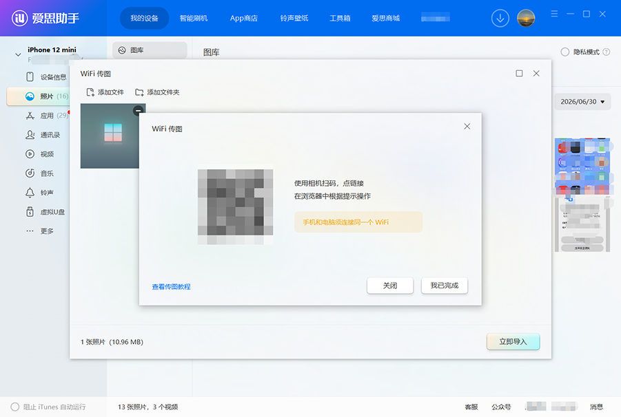The image size is (621, 417).
Task: Open the 2026/06/30 date dropdown
Action: click(x=582, y=102)
